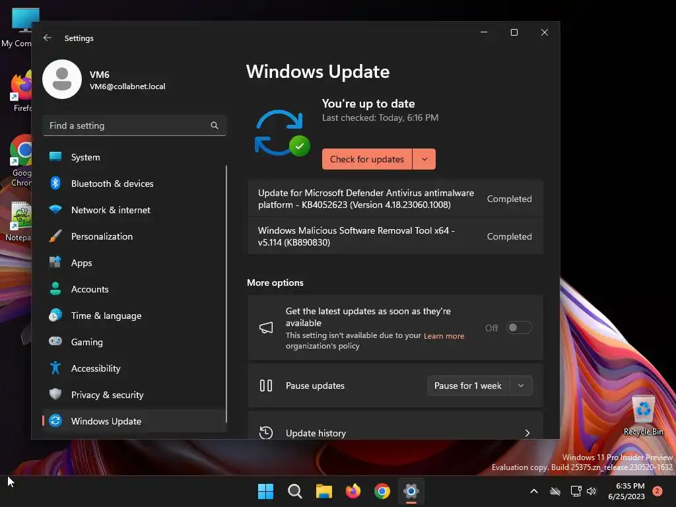Expand Pause for 1 week dropdown arrow

click(x=521, y=386)
